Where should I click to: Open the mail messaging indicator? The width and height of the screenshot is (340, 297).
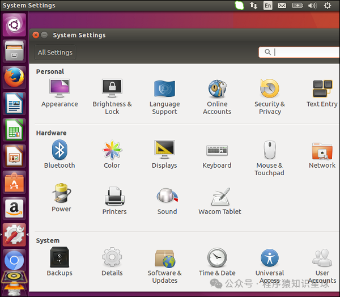tap(282, 5)
